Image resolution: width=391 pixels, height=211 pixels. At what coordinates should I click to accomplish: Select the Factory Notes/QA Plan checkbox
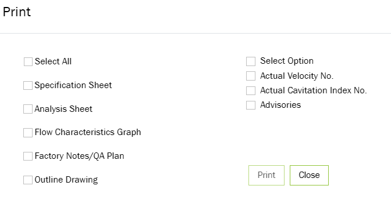28,157
